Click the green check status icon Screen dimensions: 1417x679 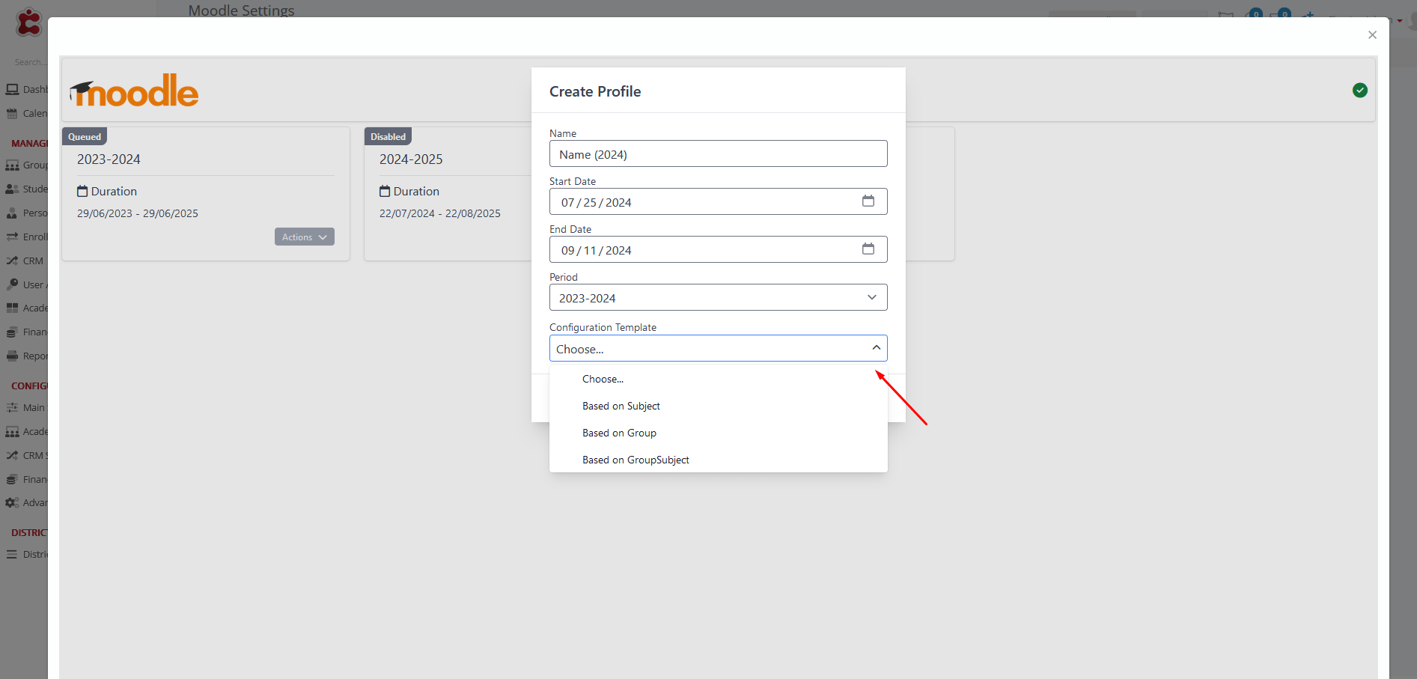[1360, 91]
